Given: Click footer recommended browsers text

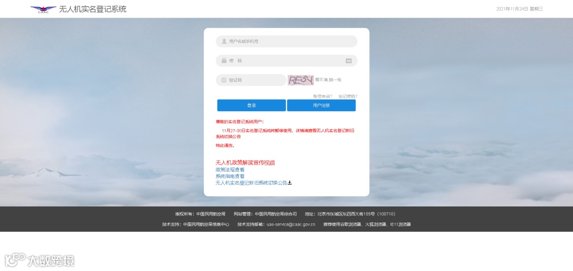Looking at the screenshot, I should tap(367, 224).
